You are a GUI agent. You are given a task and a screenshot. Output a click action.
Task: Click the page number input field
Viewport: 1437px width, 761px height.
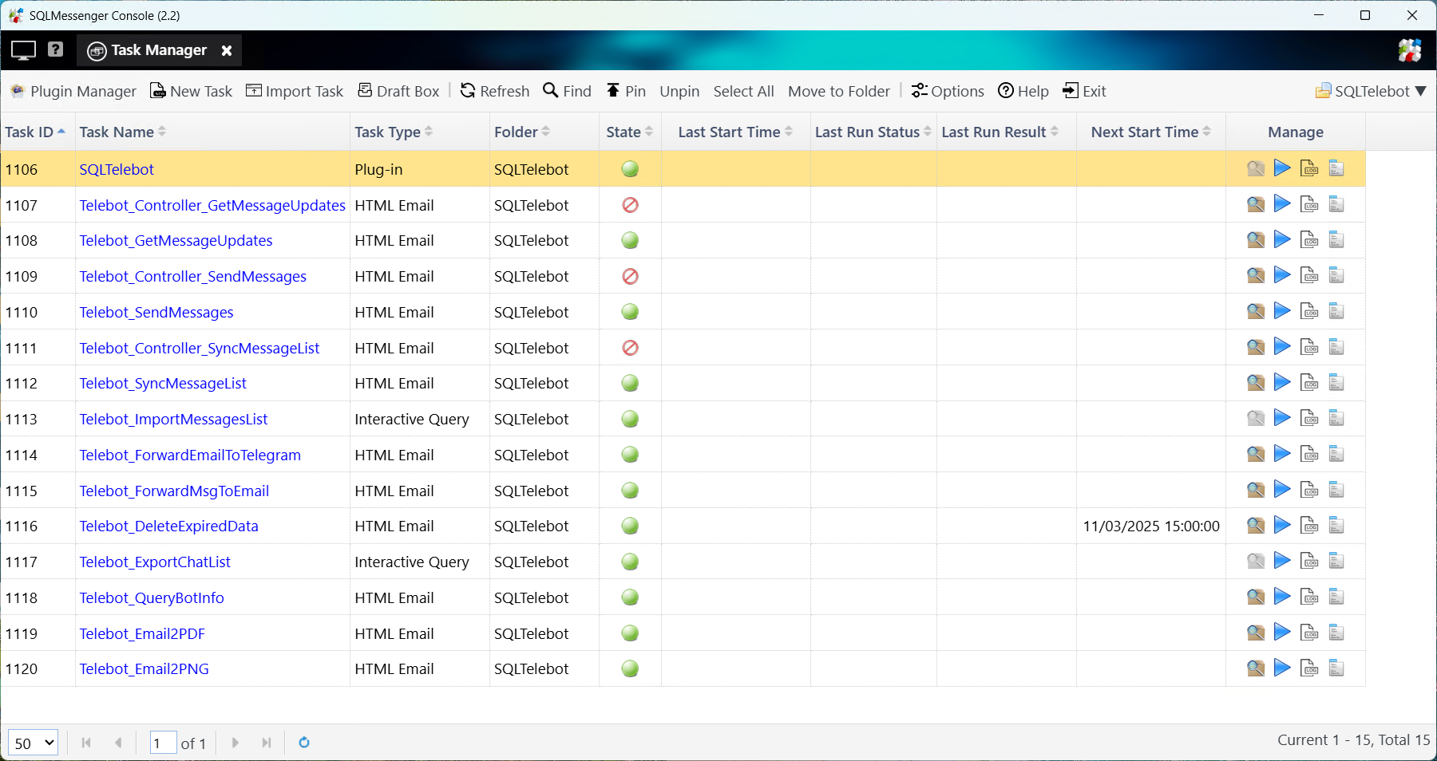(x=163, y=743)
